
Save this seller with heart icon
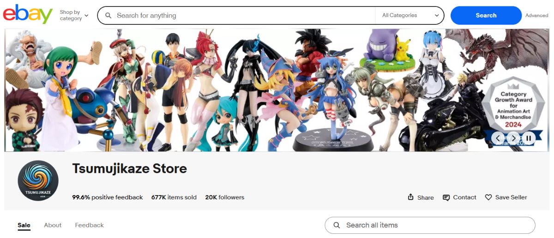(488, 197)
